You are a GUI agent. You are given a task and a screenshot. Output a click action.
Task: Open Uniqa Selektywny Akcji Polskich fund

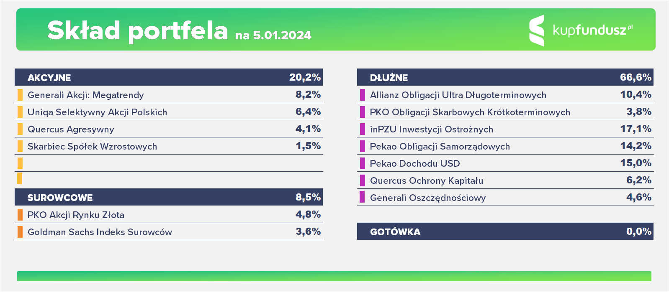click(97, 112)
